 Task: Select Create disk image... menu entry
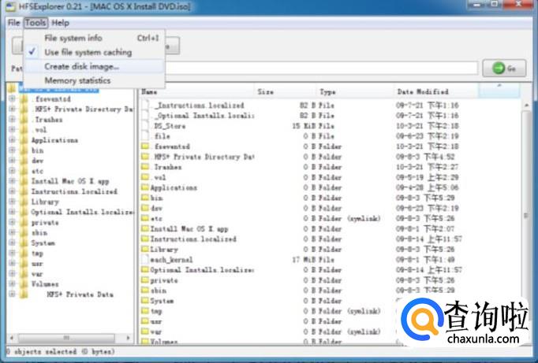coord(94,66)
